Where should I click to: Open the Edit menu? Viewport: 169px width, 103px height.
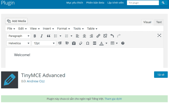coord(22,29)
